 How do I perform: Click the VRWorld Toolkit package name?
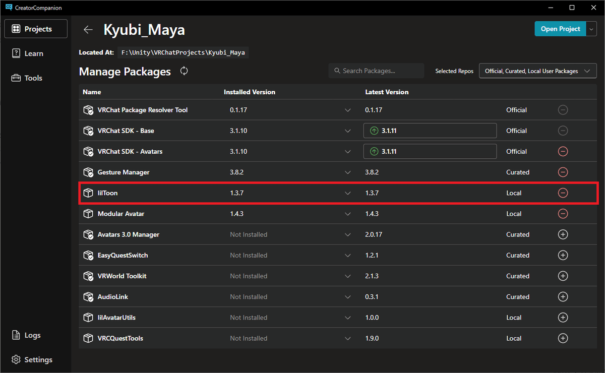(x=122, y=276)
